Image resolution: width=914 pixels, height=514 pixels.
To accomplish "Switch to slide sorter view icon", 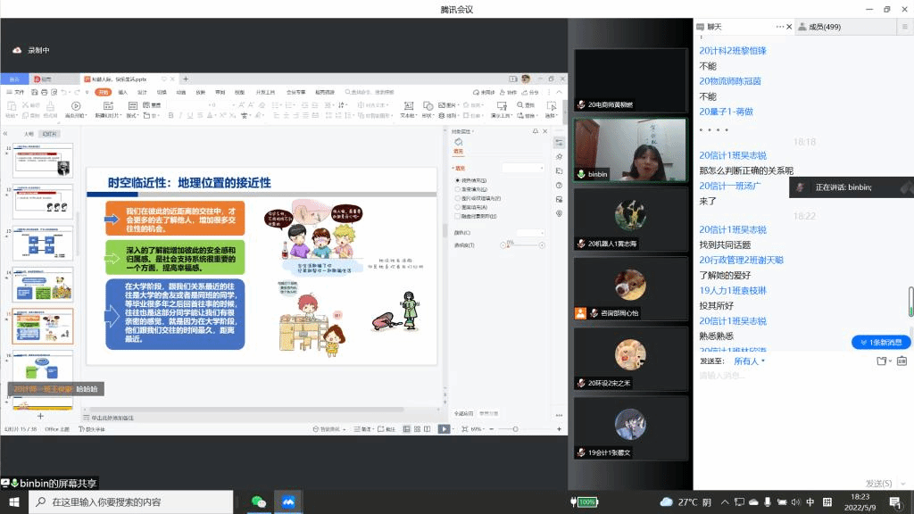I will [x=418, y=429].
